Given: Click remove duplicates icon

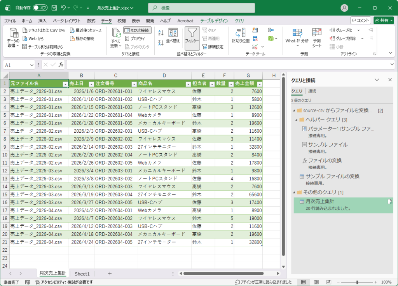Looking at the screenshot, I should (x=255, y=39).
